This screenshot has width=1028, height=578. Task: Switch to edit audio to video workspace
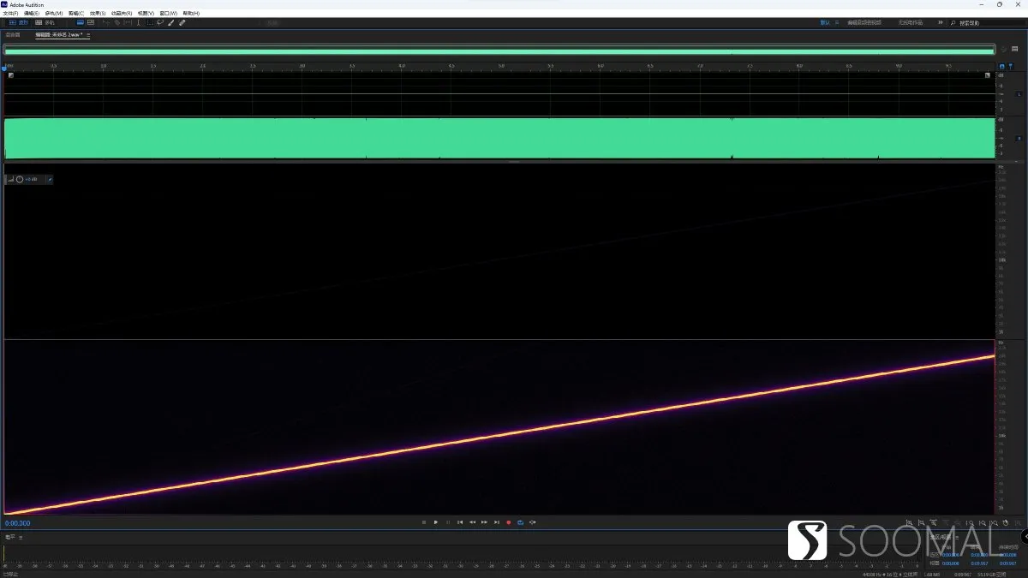coord(864,22)
